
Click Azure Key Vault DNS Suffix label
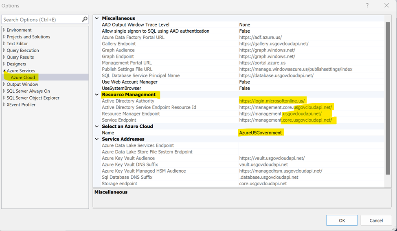(x=130, y=164)
